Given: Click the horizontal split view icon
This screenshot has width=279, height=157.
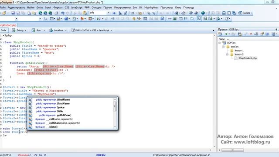Looking at the screenshot, I should tap(224, 13).
